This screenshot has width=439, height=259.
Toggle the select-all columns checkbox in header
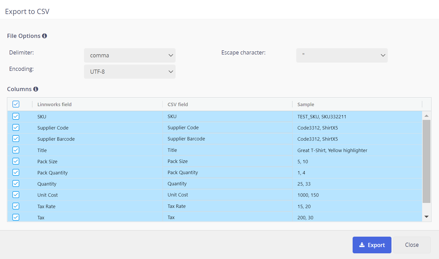(16, 104)
